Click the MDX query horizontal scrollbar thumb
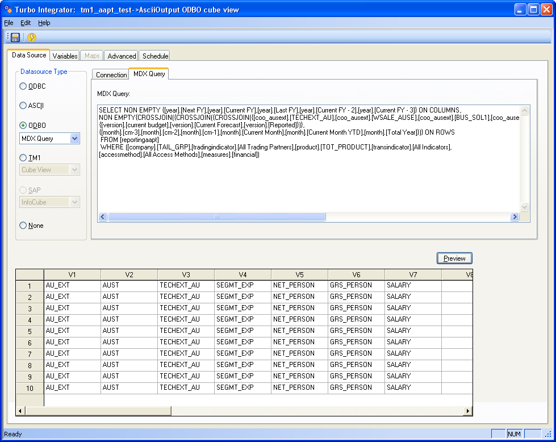This screenshot has width=556, height=442. 217,217
